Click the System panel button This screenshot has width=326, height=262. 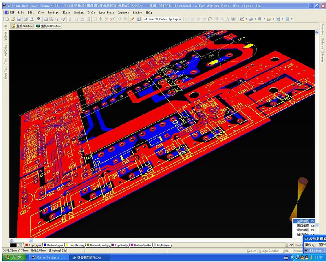coord(251,251)
